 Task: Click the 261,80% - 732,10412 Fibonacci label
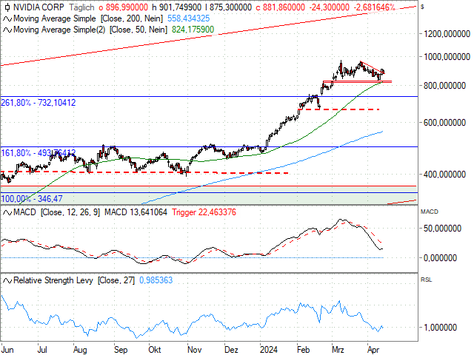[39, 103]
